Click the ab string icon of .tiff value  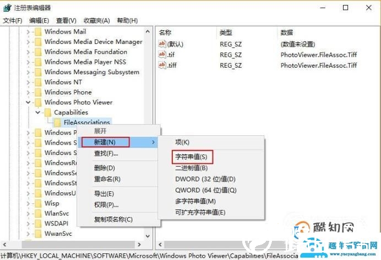[x=162, y=65]
